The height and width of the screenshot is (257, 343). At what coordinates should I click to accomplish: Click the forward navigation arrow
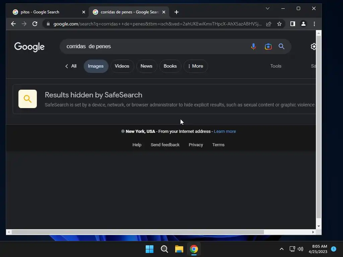click(x=24, y=24)
